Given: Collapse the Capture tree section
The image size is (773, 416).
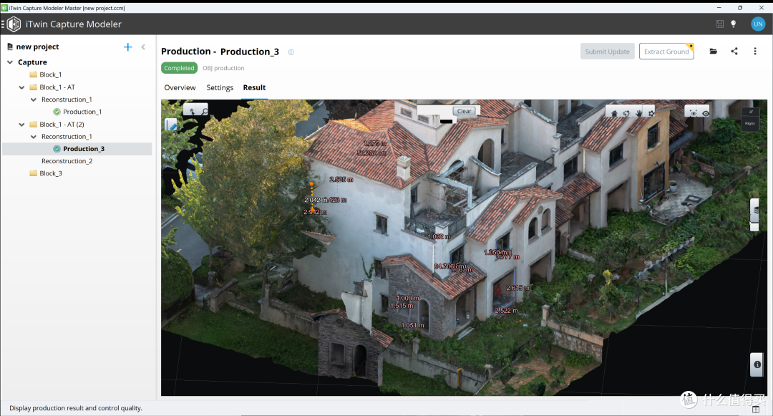Looking at the screenshot, I should coord(10,62).
